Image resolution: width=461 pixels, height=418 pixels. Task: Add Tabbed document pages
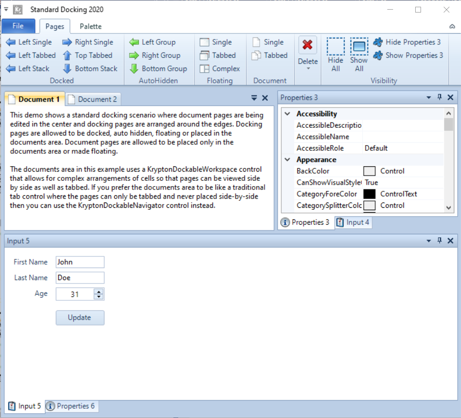[270, 55]
